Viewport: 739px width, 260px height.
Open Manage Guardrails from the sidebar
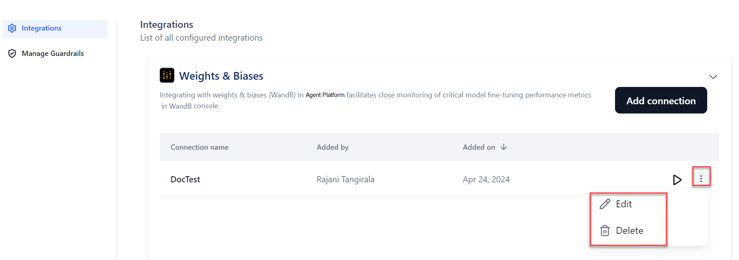[x=53, y=54]
